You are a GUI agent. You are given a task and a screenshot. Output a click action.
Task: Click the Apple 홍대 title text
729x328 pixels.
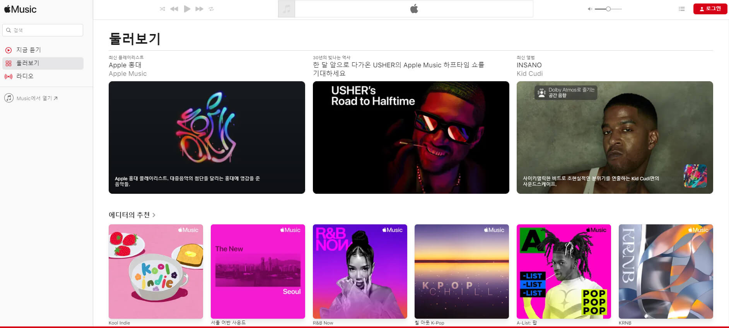[x=125, y=65]
